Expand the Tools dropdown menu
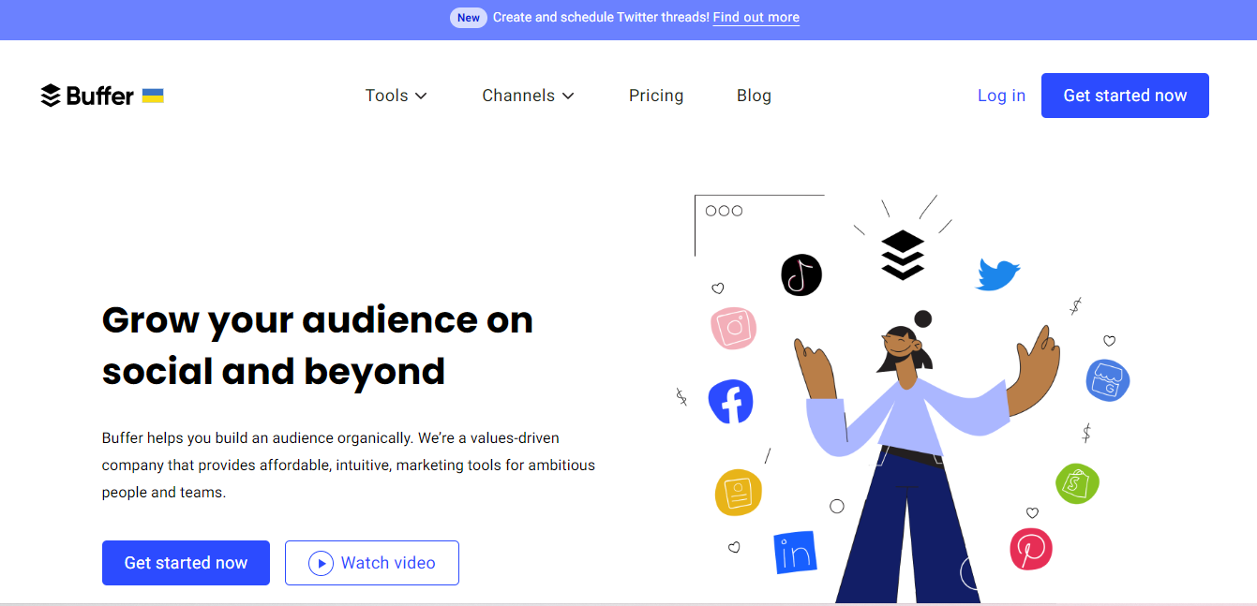The height and width of the screenshot is (606, 1257). click(x=397, y=96)
